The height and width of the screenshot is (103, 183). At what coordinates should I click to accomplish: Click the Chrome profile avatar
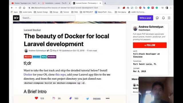click(x=167, y=8)
